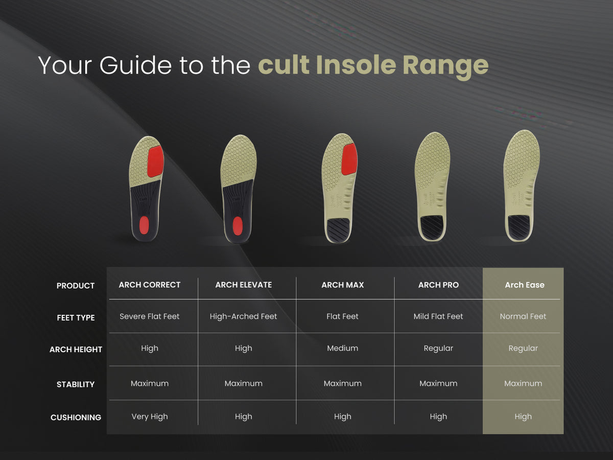
Task: Select the CUSHIONING row label
Action: coord(76,418)
